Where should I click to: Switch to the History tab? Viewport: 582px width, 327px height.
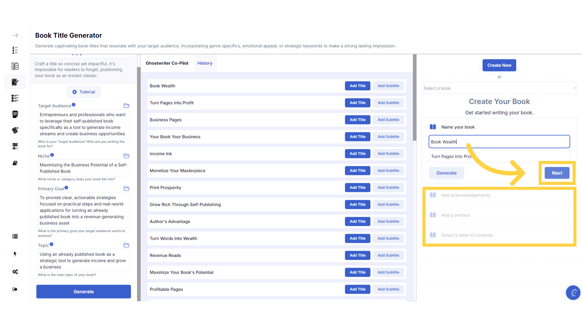pos(205,63)
